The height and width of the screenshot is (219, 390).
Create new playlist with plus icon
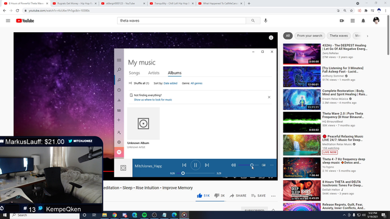(119, 120)
